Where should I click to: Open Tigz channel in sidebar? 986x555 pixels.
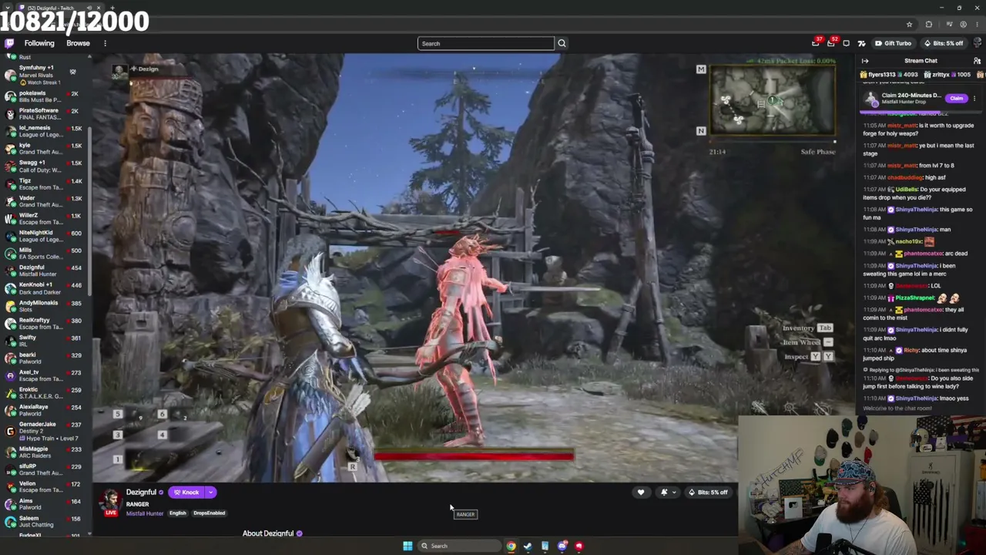click(x=45, y=183)
